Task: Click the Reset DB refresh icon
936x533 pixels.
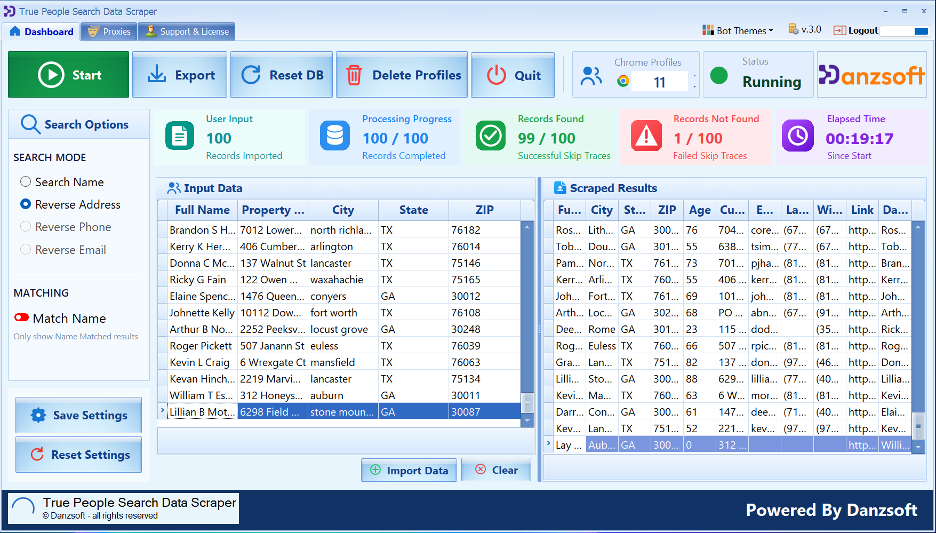Action: [x=251, y=75]
